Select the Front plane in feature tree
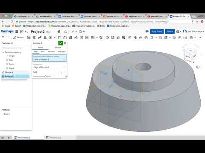This screenshot has height=153, width=205. (x=12, y=64)
